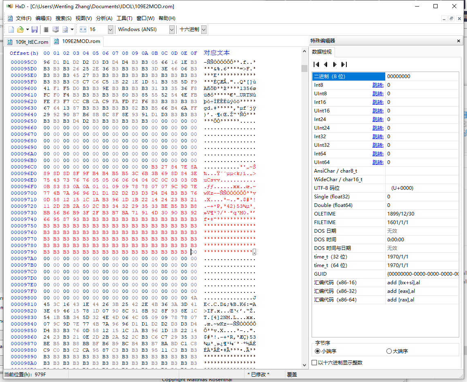The width and height of the screenshot is (467, 382).
Task: Click the FILETIME value 1601/1/1
Action: tap(397, 222)
